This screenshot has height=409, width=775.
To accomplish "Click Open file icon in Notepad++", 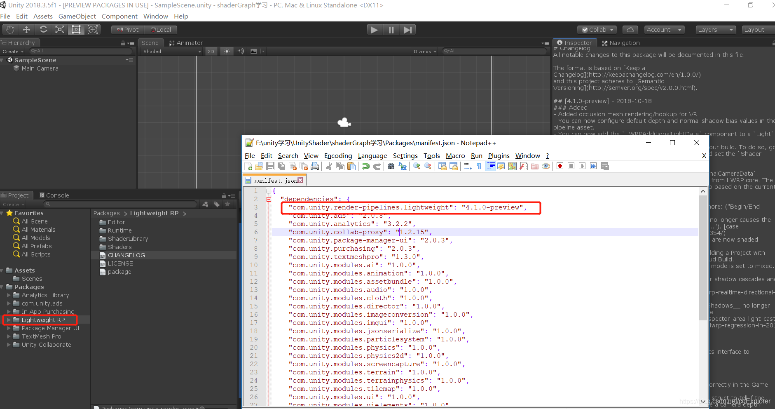I will [x=259, y=166].
